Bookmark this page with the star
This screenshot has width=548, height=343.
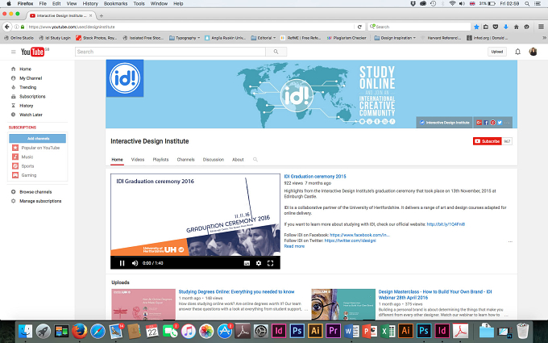pyautogui.click(x=476, y=27)
